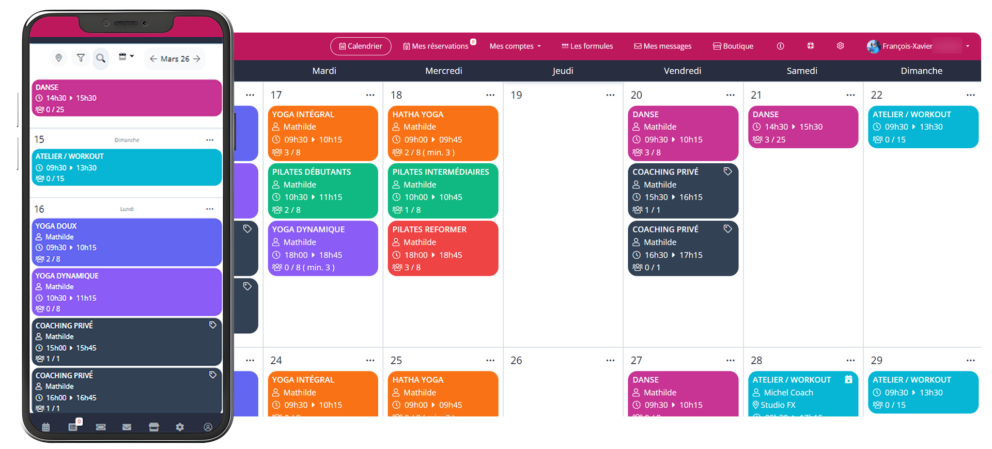Open settings gear in desktop top bar
This screenshot has width=992, height=449.
pos(841,46)
